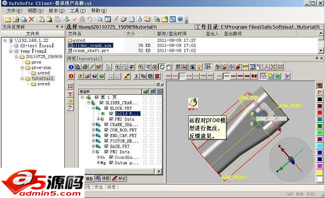Uncheck the END_CAP.PRT checkbox
325x198 pixels.
106,136
